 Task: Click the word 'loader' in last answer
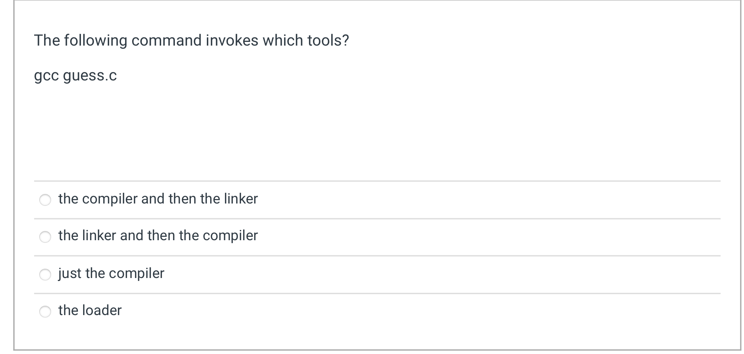click(102, 310)
